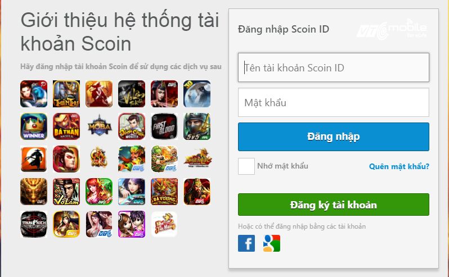Click the Đăng nhập button
Viewport: 449px width, 277px height.
[334, 137]
